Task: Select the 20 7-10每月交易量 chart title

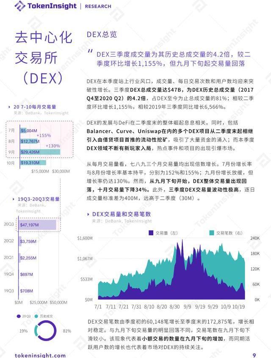Action: (x=35, y=107)
